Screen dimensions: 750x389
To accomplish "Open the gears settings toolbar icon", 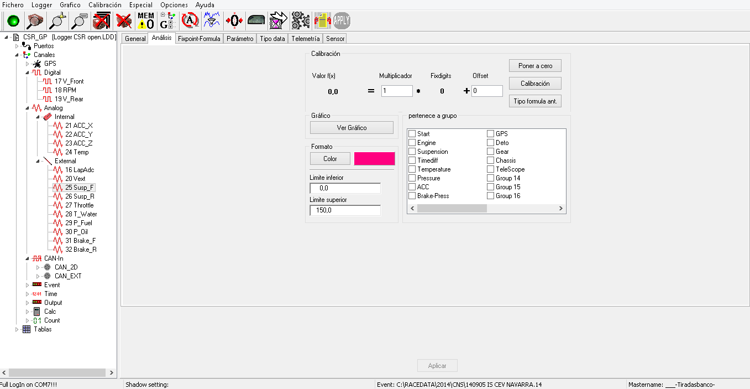I will pos(300,21).
